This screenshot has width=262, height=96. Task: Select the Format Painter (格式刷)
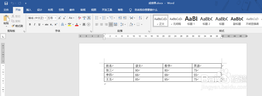click(x=17, y=26)
